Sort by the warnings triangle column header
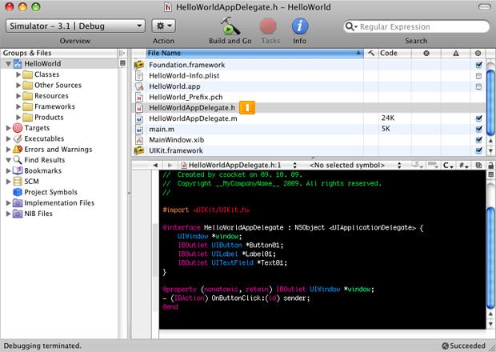 [x=456, y=53]
